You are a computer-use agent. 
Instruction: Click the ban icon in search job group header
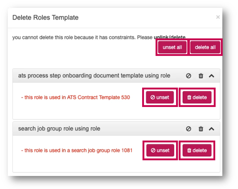(188, 129)
